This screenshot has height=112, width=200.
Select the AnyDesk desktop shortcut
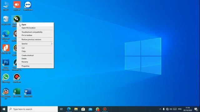tap(17, 6)
